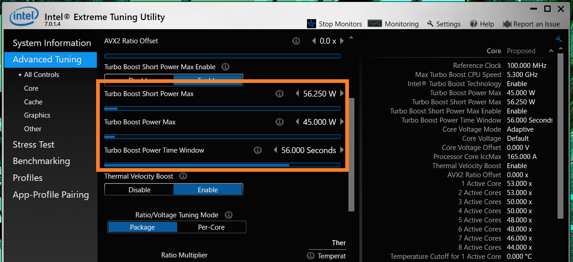
Task: Click Report an Issue label
Action: pyautogui.click(x=537, y=24)
